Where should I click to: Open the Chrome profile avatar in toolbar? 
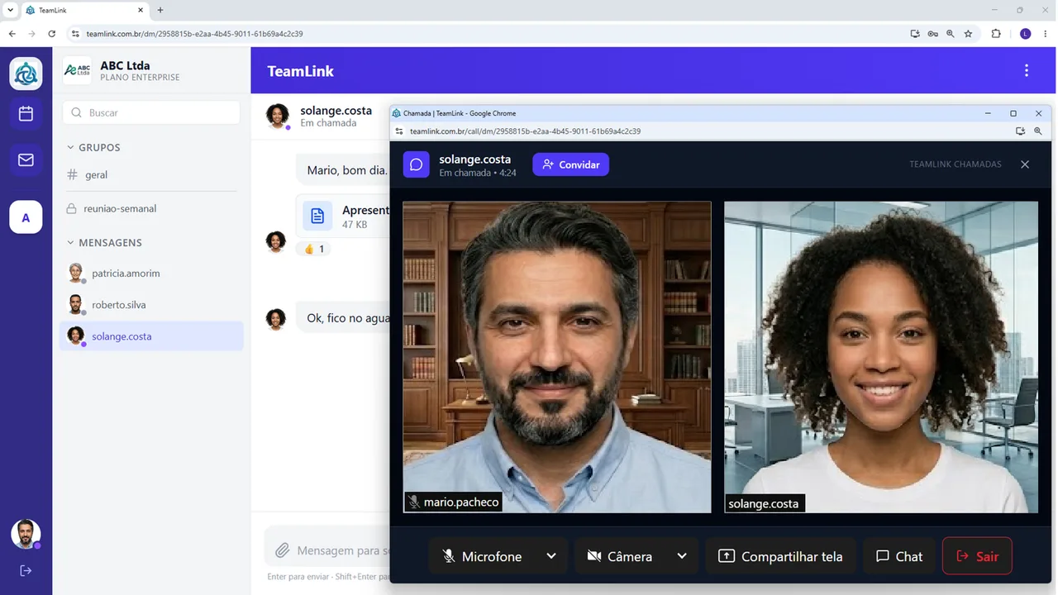point(1026,34)
